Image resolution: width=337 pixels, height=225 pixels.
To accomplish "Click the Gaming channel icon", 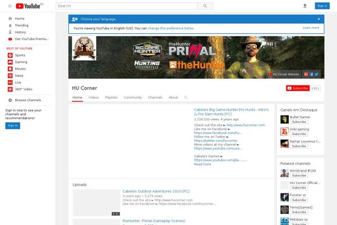I will [10, 62].
